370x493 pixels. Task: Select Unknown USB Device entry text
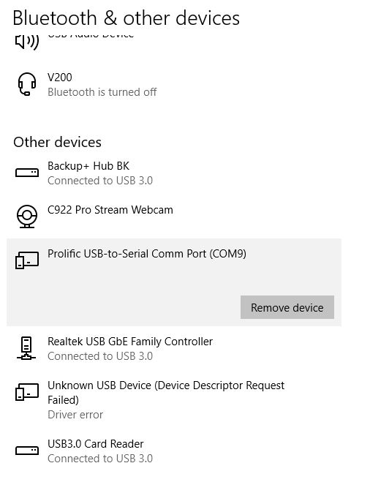[166, 392]
